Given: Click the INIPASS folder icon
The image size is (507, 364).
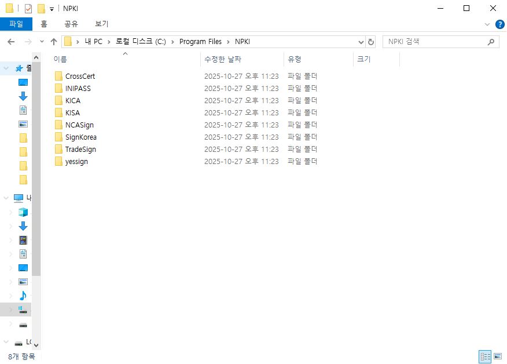Looking at the screenshot, I should tap(58, 88).
